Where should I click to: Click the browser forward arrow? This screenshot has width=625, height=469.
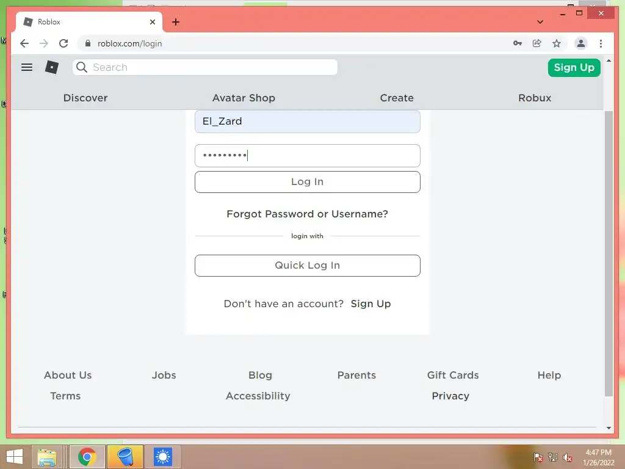[x=44, y=43]
